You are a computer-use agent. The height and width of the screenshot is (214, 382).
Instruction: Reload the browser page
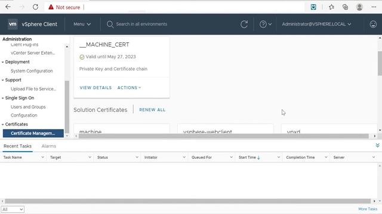[x=36, y=7]
